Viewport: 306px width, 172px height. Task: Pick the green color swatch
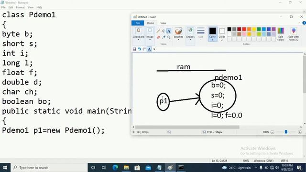(259, 29)
